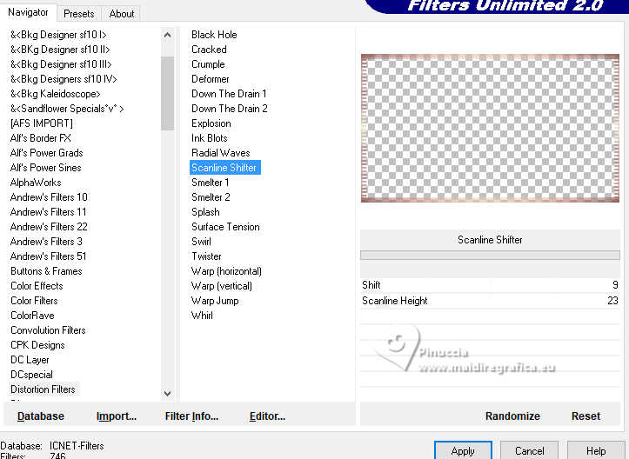This screenshot has width=629, height=459.
Task: Open the Database button
Action: [x=41, y=416]
